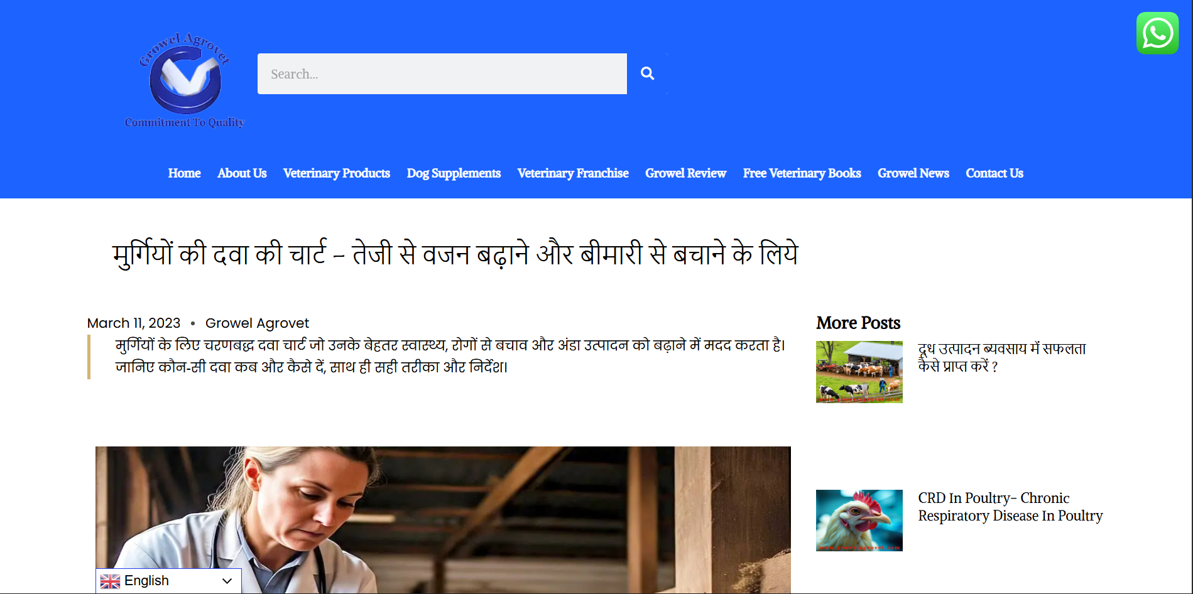Open the Contact Us page

tap(994, 173)
